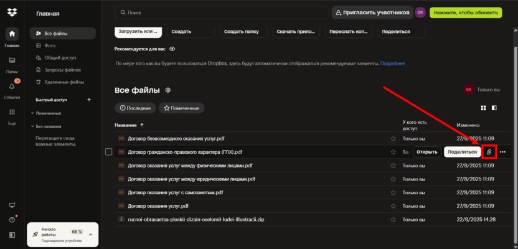Open more options for the ГПХ file
The image size is (518, 249).
502,152
